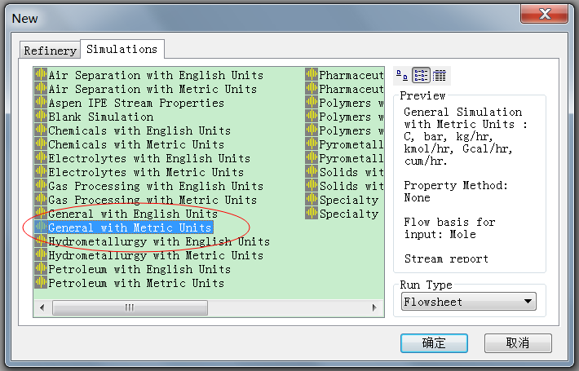Select Aspen IPE Stream Properties template
The height and width of the screenshot is (371, 579).
tap(136, 103)
